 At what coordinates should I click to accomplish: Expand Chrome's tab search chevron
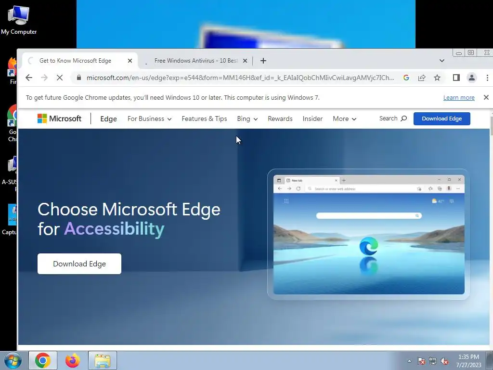tap(442, 61)
